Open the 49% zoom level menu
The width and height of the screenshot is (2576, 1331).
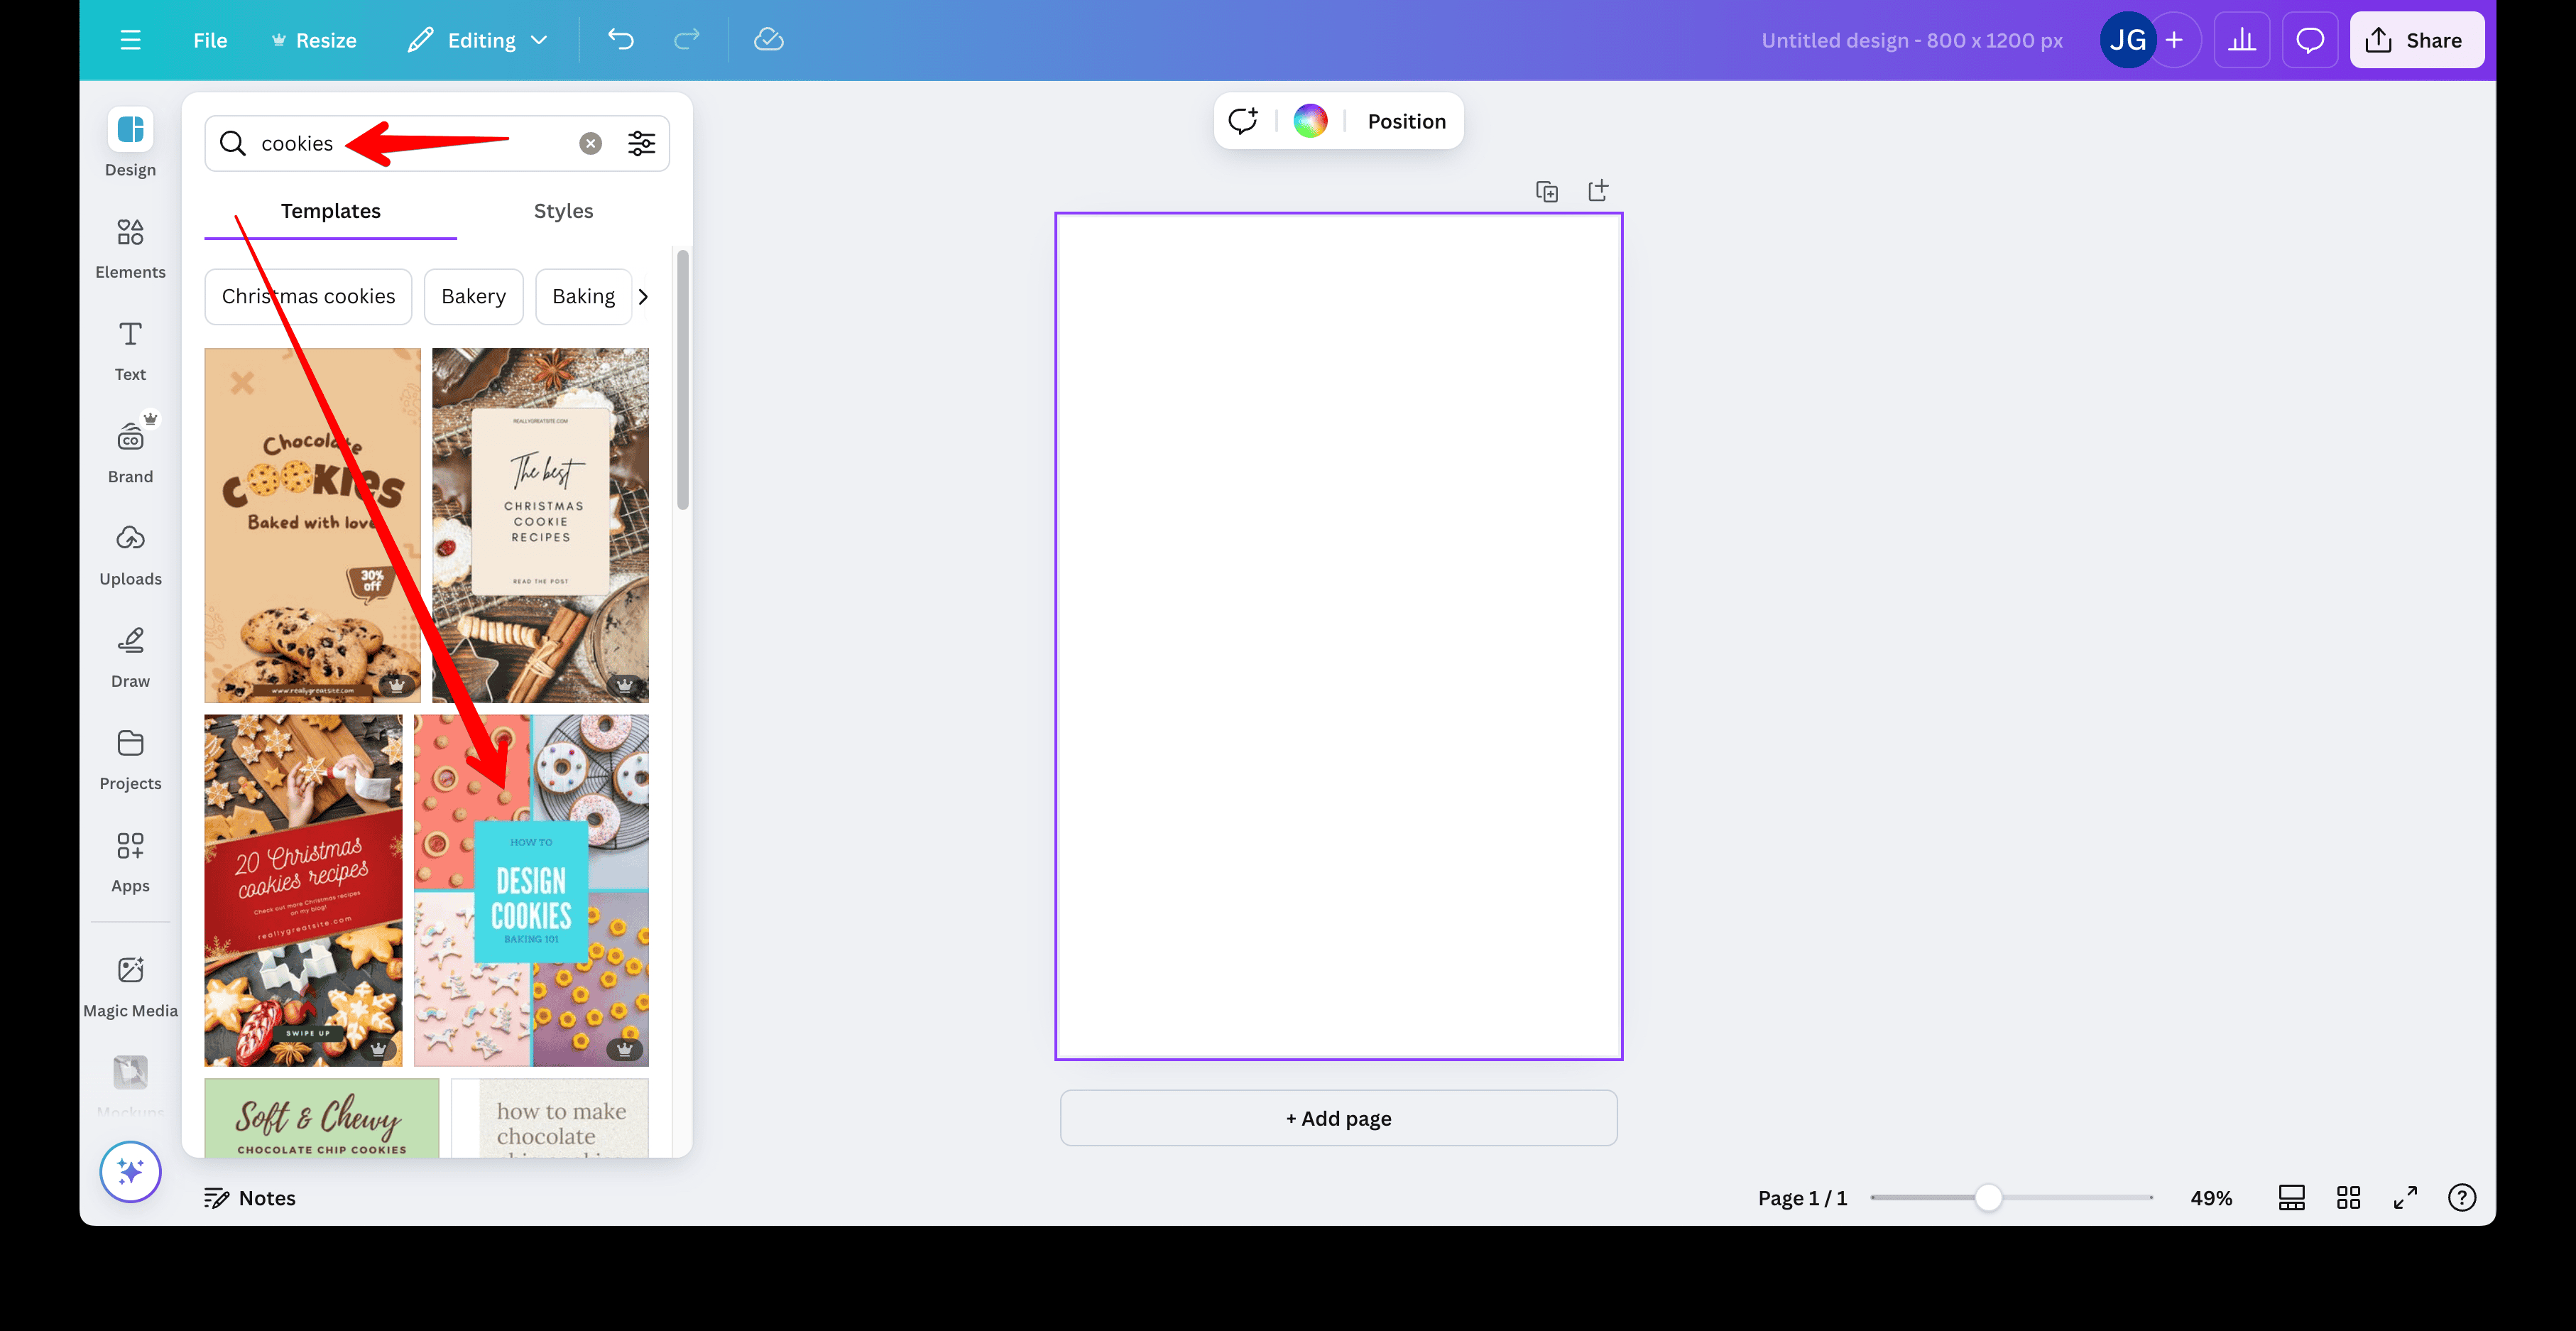2211,1198
